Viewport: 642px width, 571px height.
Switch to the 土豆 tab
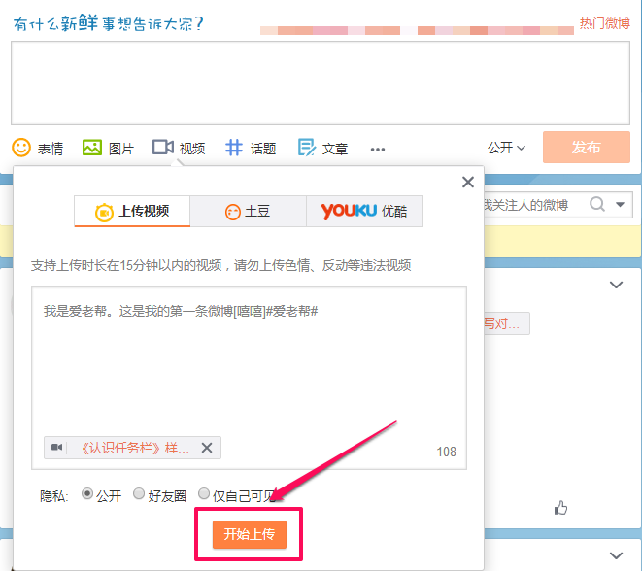tap(248, 212)
